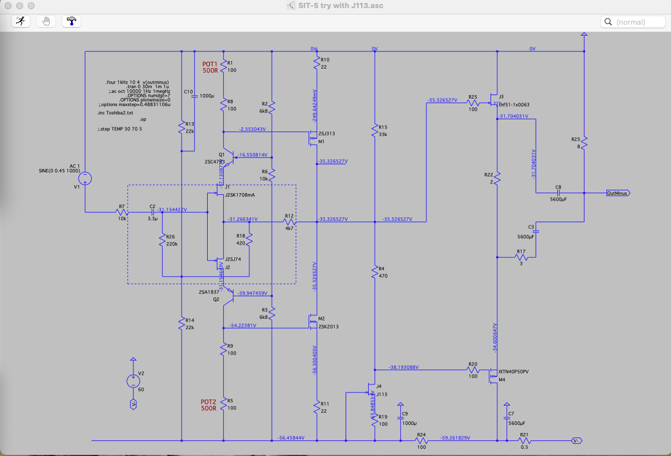The height and width of the screenshot is (456, 671).
Task: Click the OutMinus output net label
Action: (x=618, y=193)
